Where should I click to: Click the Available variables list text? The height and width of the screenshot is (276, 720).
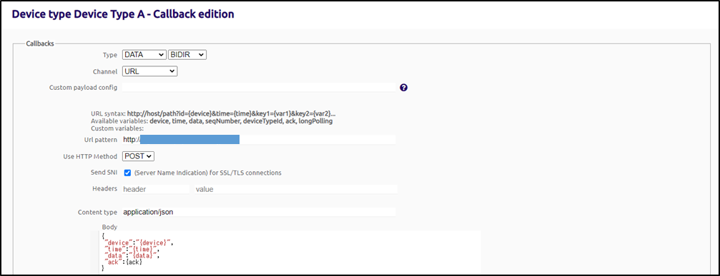click(241, 121)
